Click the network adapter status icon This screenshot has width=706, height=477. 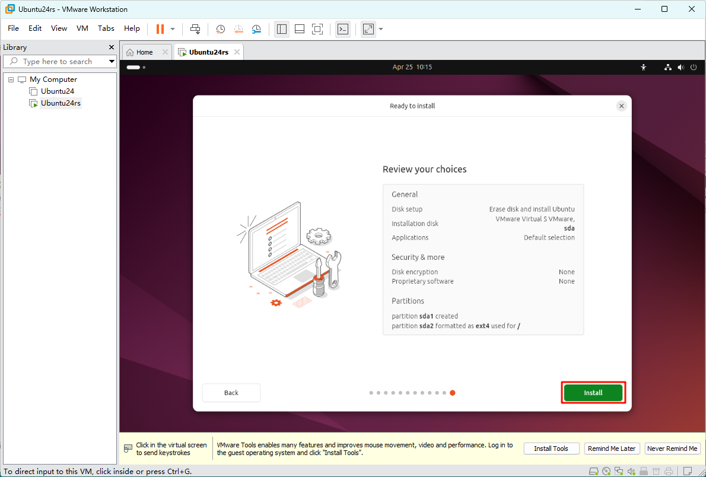coord(619,471)
